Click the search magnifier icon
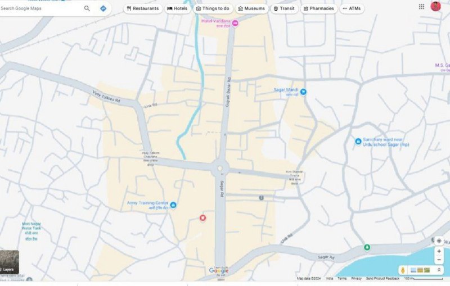 [87, 8]
